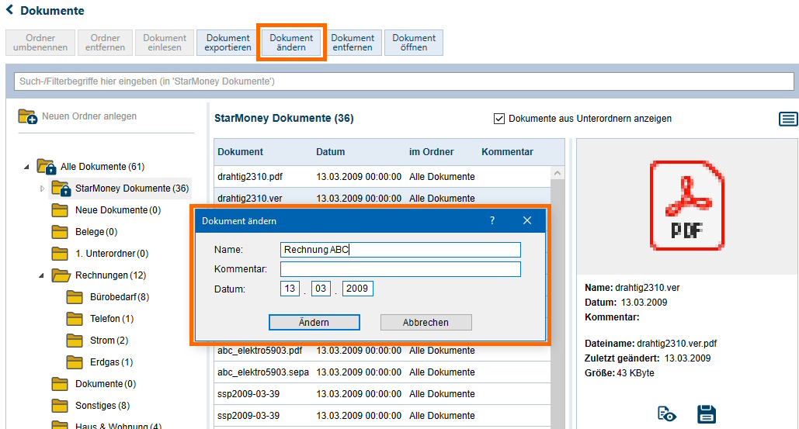Select Bürobedarf (8) folder label
This screenshot has width=799, height=429.
[120, 297]
